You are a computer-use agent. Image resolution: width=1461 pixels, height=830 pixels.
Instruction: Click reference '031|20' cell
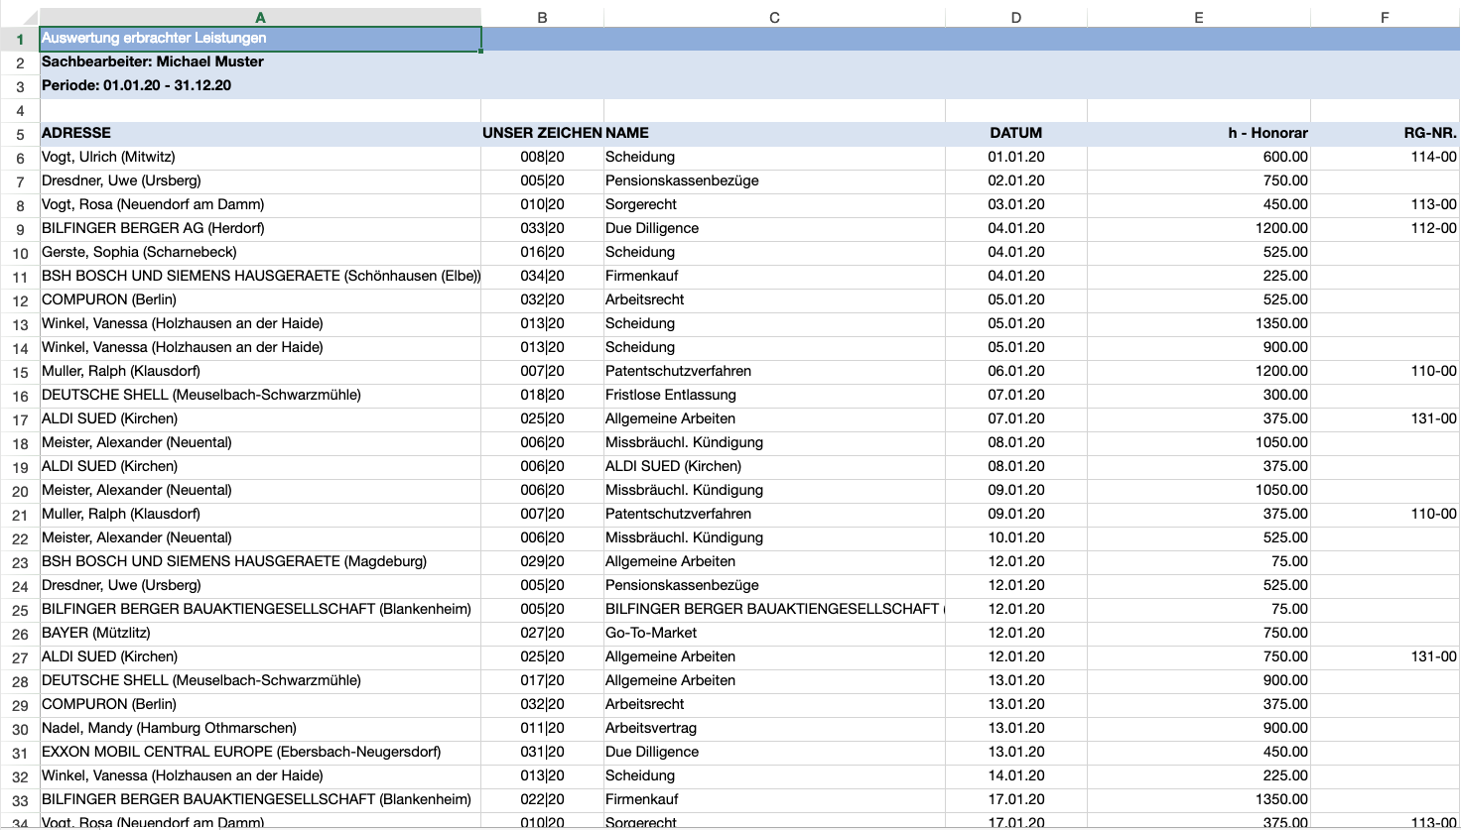[x=542, y=753]
